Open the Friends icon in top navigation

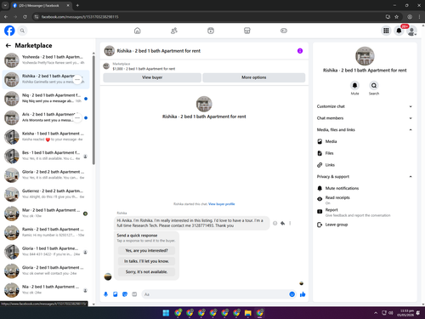tap(174, 31)
